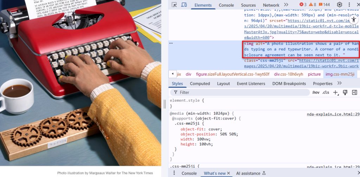Click the new style rule plus icon

click(336, 93)
